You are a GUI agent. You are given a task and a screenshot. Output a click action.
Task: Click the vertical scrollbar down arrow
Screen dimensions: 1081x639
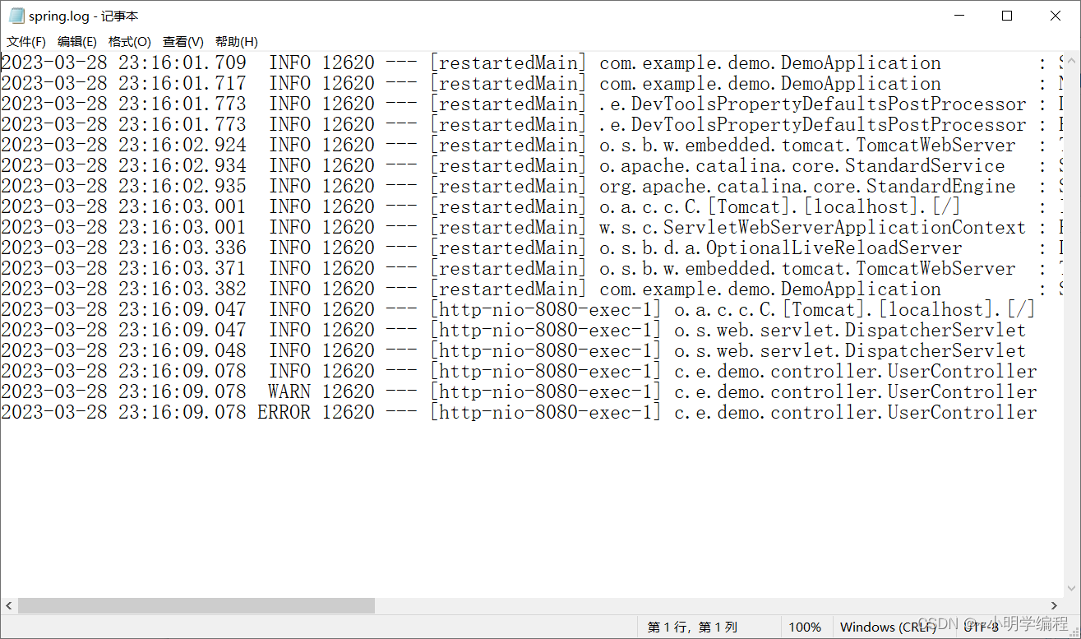[x=1072, y=590]
